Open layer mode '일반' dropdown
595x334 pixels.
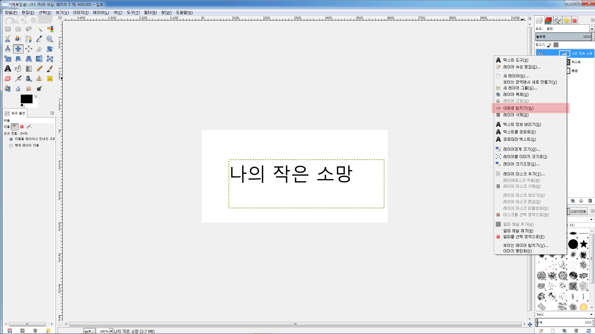click(592, 29)
